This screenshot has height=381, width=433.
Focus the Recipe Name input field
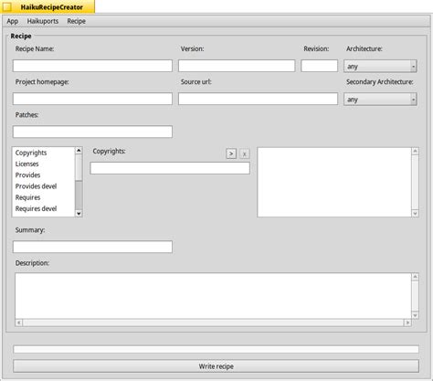pos(92,66)
